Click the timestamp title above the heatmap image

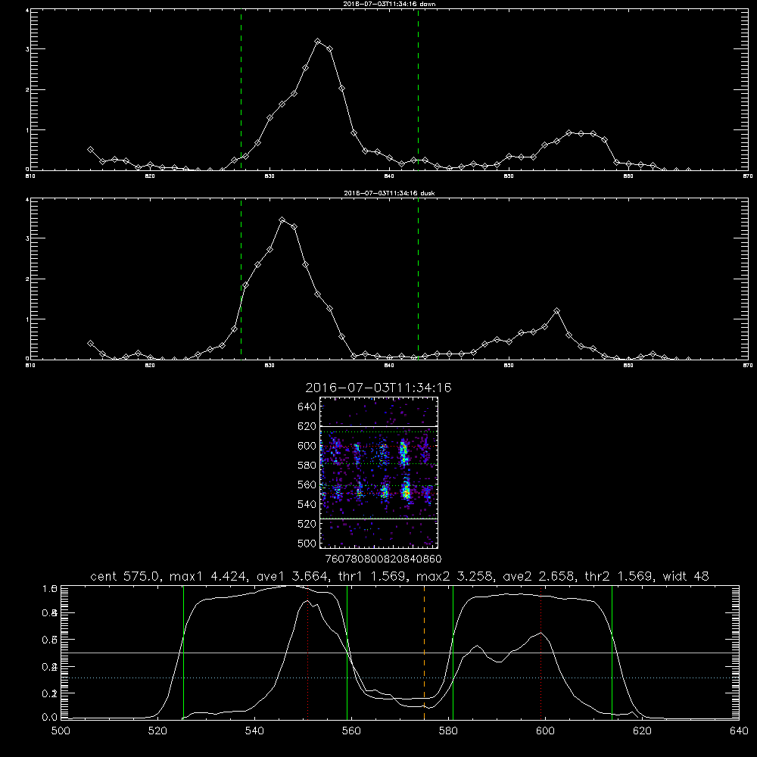pyautogui.click(x=378, y=388)
